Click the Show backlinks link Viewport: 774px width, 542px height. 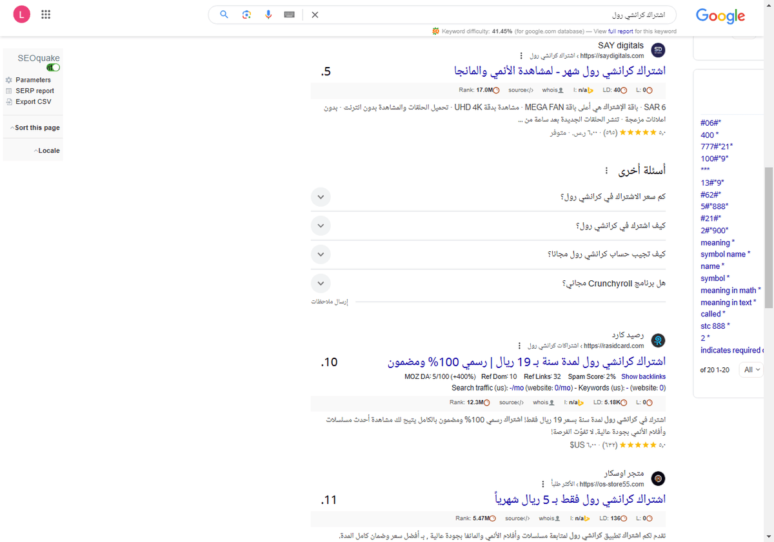point(643,376)
